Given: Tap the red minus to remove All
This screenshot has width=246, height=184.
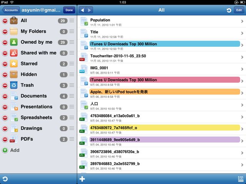Looking at the screenshot, I should point(5,21).
